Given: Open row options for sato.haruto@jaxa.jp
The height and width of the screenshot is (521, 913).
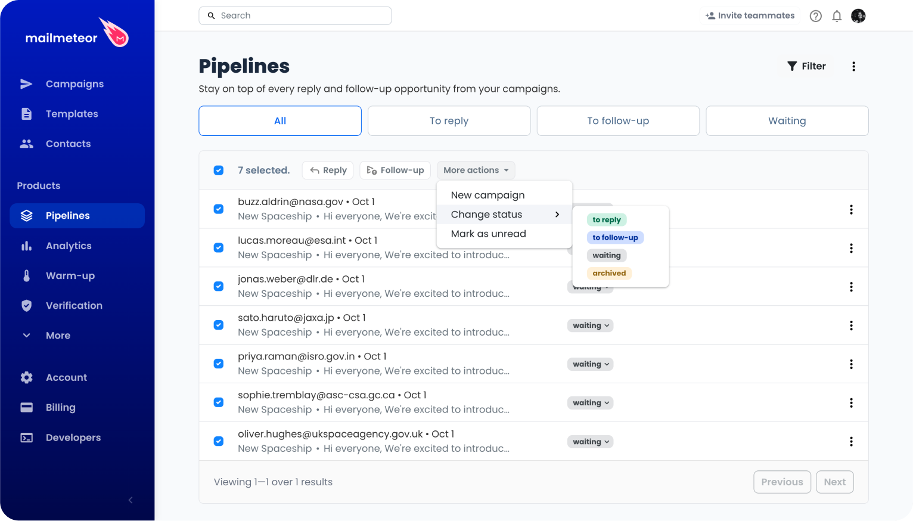Looking at the screenshot, I should click(851, 325).
